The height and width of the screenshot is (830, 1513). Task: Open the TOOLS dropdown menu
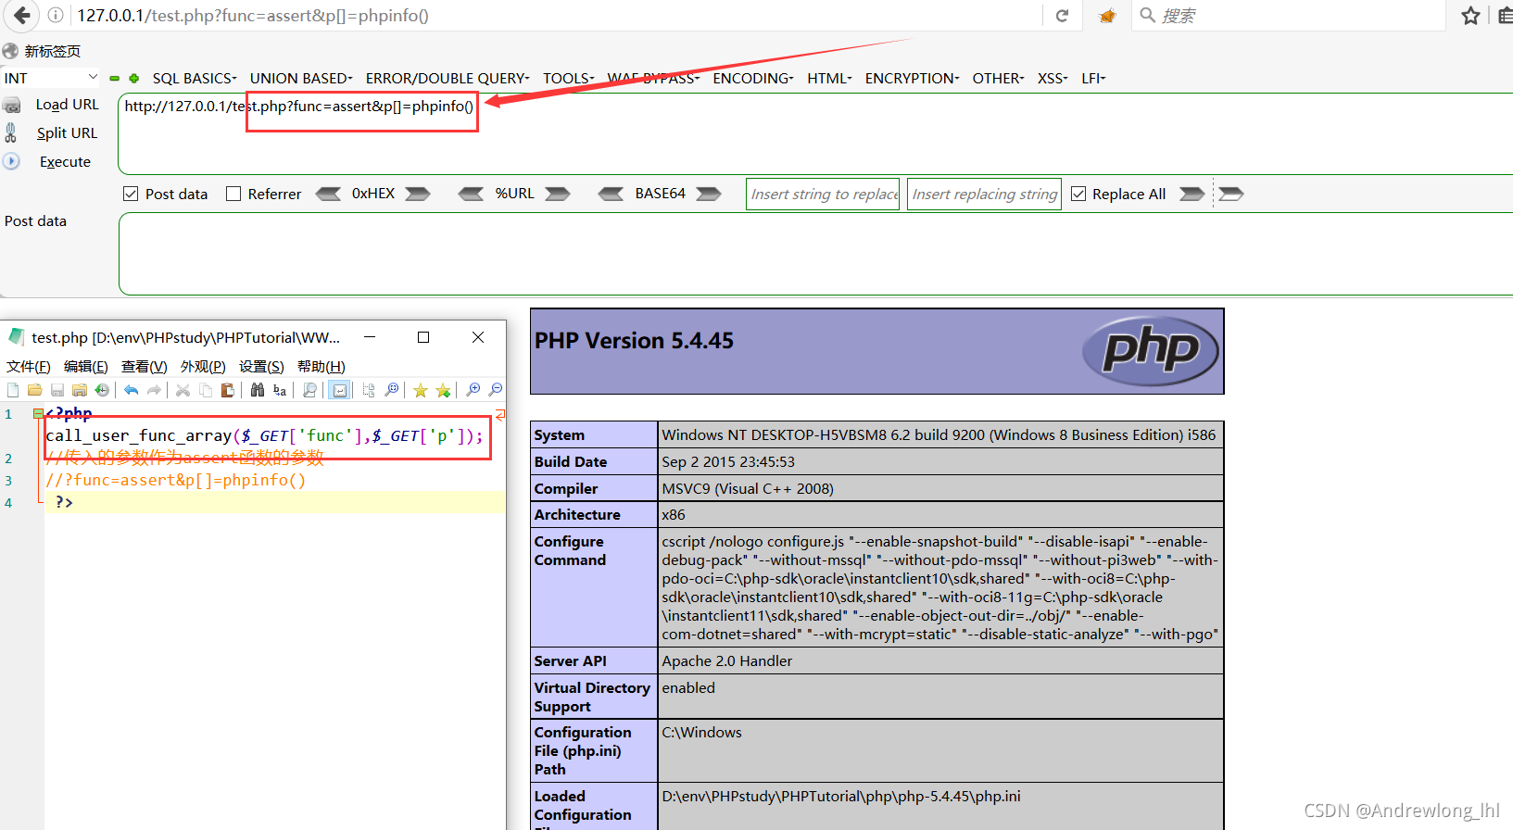pyautogui.click(x=569, y=79)
